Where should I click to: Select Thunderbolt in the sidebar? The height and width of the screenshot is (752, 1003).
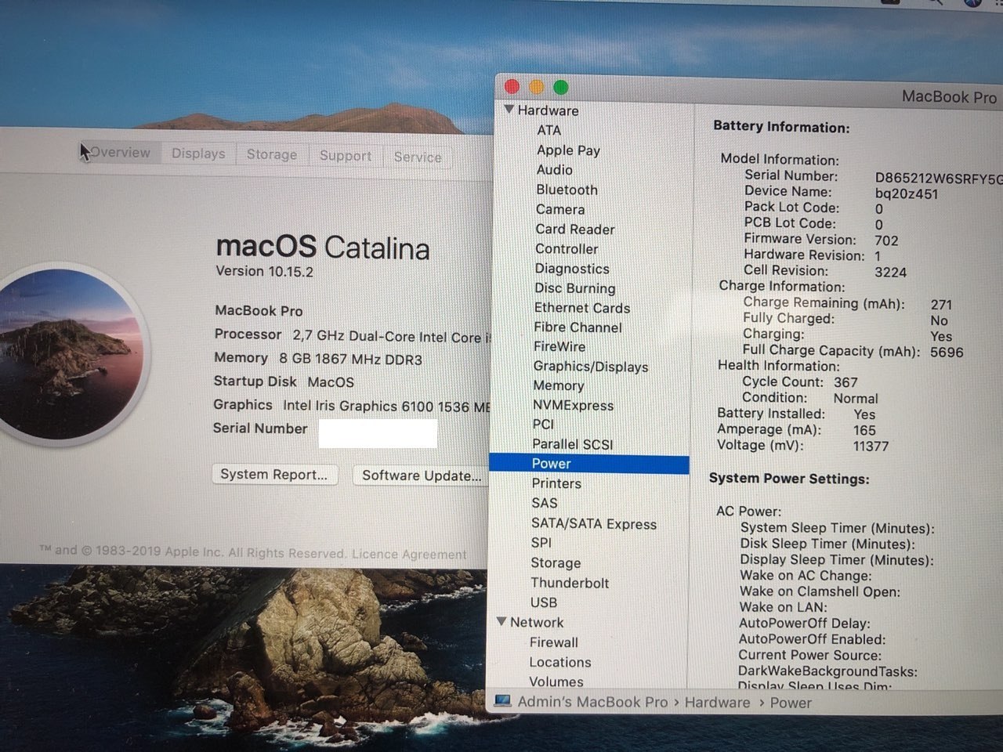coord(570,583)
